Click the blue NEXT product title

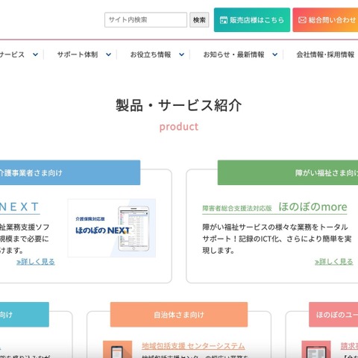click(19, 207)
